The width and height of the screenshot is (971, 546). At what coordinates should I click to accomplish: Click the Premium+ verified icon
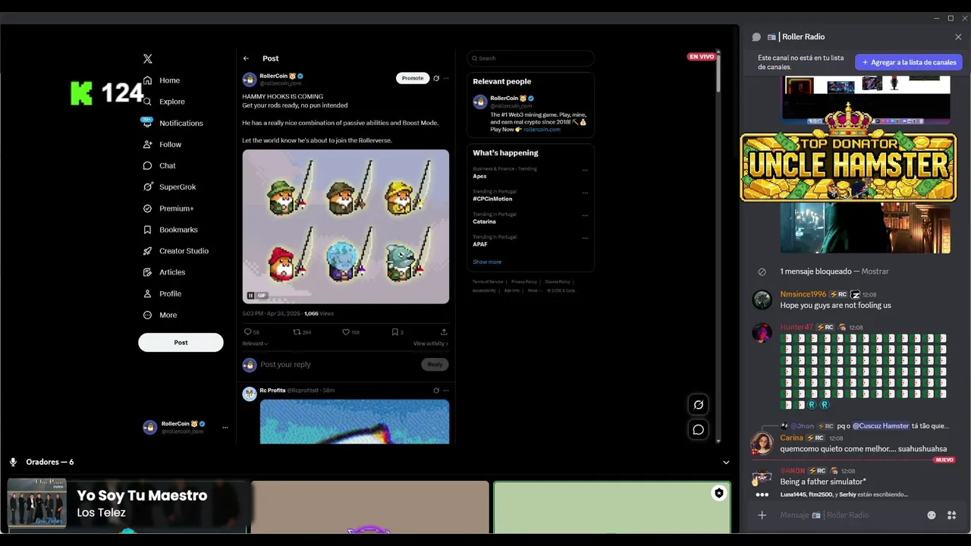pyautogui.click(x=148, y=209)
